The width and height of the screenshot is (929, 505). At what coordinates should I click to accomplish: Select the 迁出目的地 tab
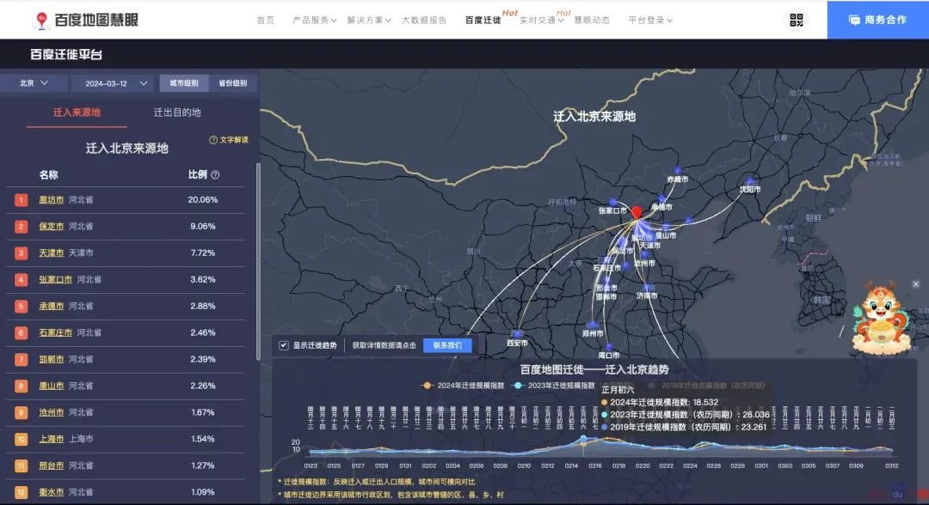point(177,113)
